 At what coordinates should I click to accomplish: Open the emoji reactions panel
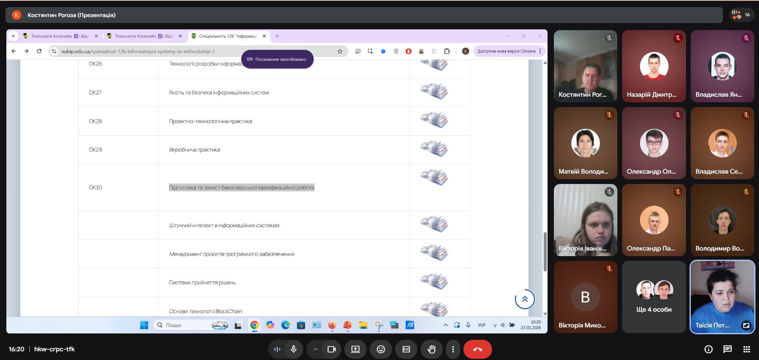click(381, 349)
